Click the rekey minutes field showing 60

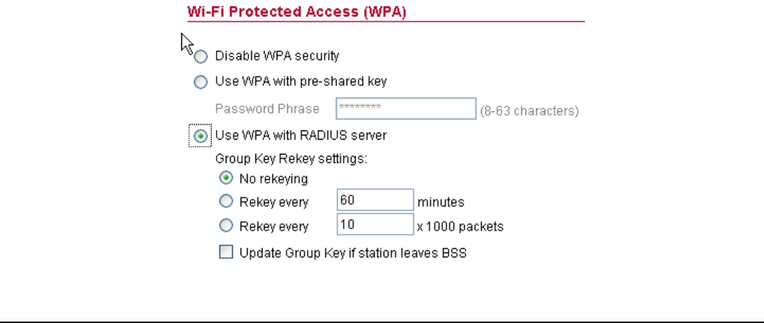375,200
